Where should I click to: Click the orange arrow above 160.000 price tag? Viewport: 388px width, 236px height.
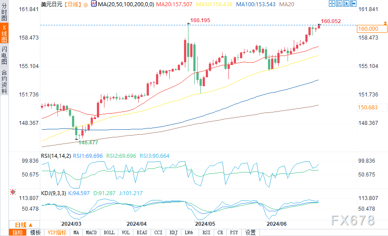pos(385,23)
